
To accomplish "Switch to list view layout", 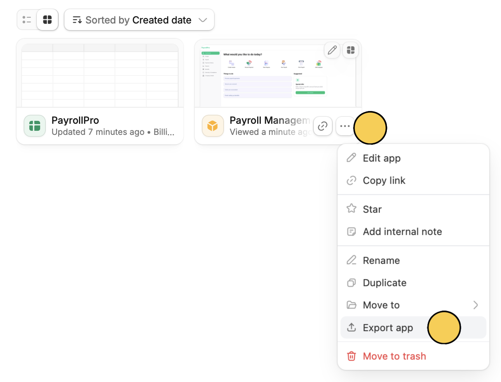I will [x=27, y=20].
